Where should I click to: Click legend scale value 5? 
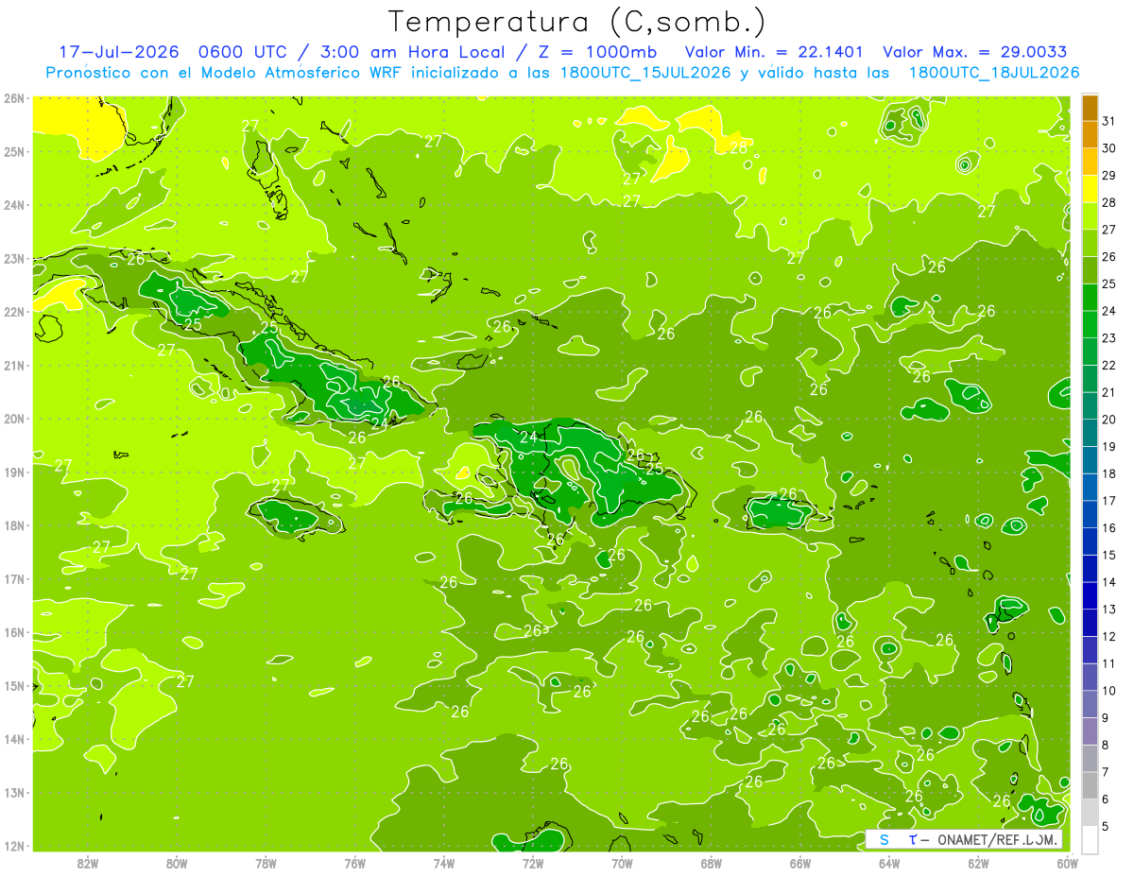[1105, 827]
